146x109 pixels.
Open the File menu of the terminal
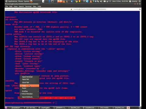[x=7, y=6]
